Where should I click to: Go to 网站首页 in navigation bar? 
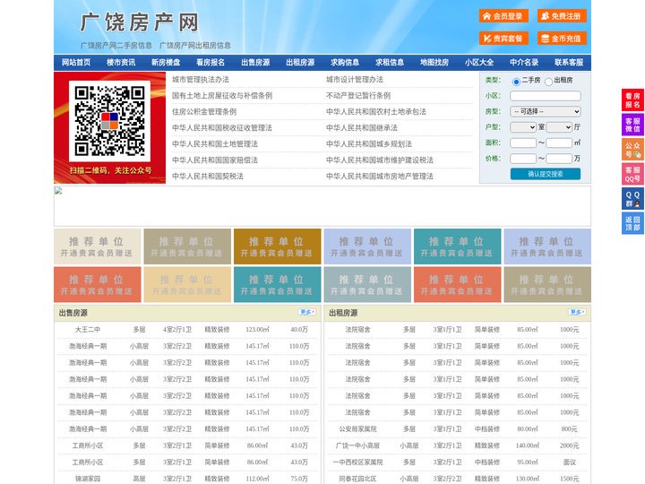[x=76, y=63]
